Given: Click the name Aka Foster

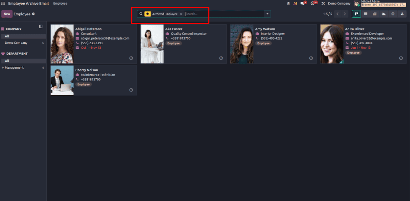Looking at the screenshot, I should (x=174, y=29).
